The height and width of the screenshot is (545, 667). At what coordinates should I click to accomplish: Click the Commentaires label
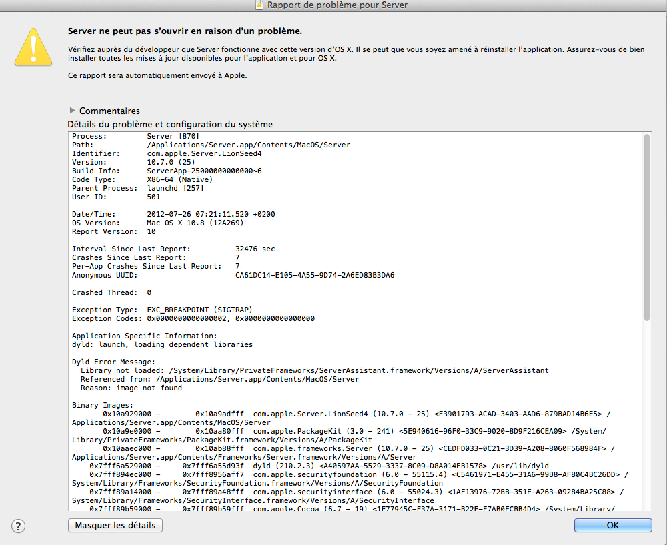point(110,111)
